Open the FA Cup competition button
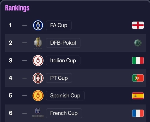Viewport: 150px width, 122px height. 59,25
